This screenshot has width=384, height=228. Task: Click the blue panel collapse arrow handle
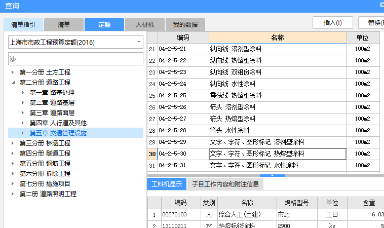(272, 175)
